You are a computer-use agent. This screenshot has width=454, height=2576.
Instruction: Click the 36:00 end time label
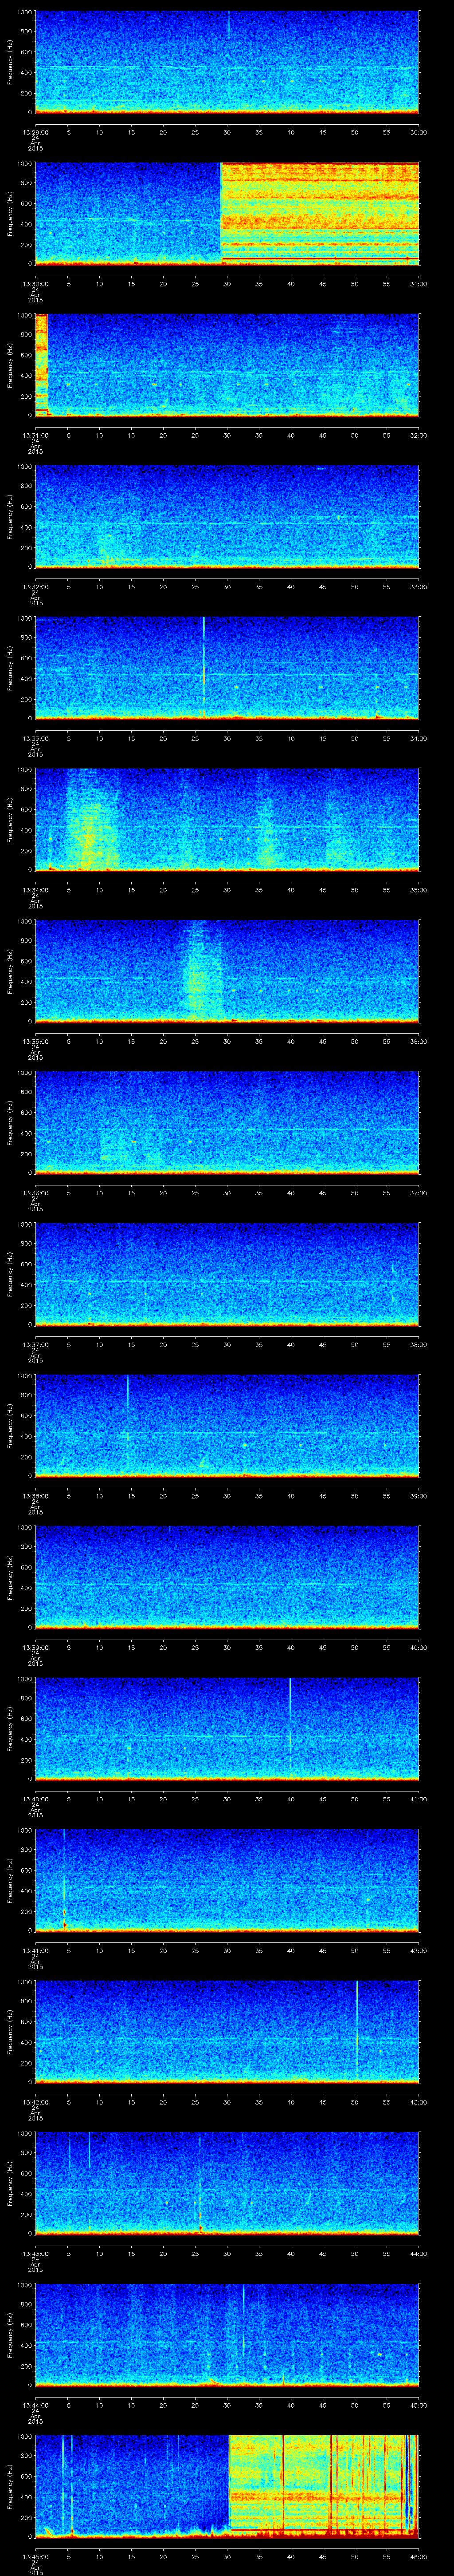tap(419, 1041)
